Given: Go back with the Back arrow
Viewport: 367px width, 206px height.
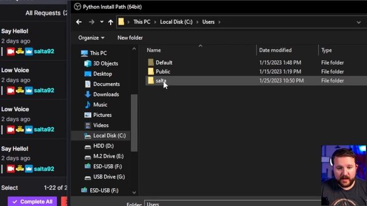Looking at the screenshot, I should (79, 22).
